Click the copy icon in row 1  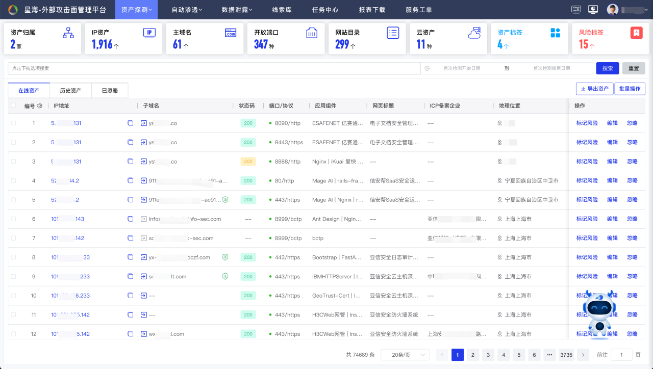coord(130,123)
